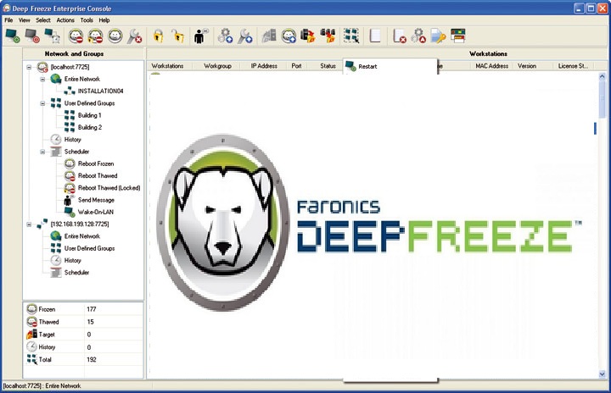Sort by the License St... column header
Viewport: 611px width, 393px height.
click(x=573, y=66)
